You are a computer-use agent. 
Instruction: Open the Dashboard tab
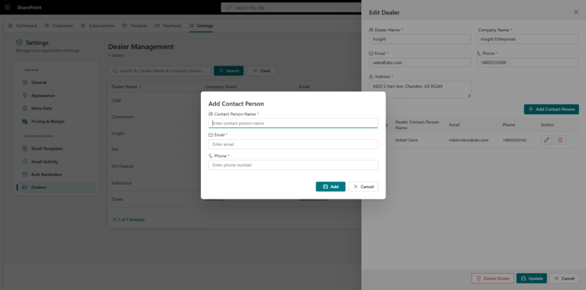pos(22,26)
